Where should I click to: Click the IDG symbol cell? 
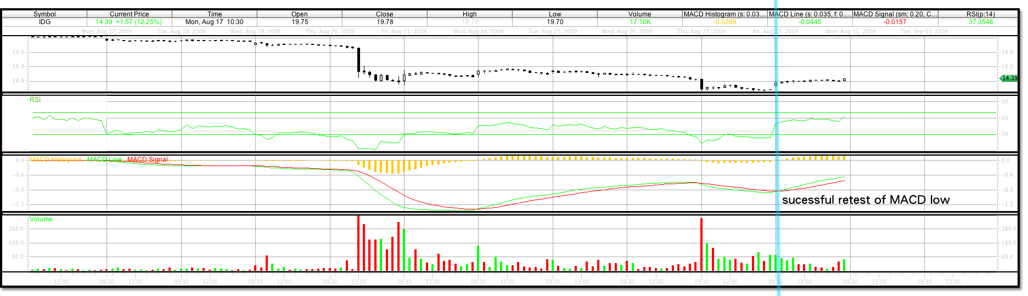point(44,22)
